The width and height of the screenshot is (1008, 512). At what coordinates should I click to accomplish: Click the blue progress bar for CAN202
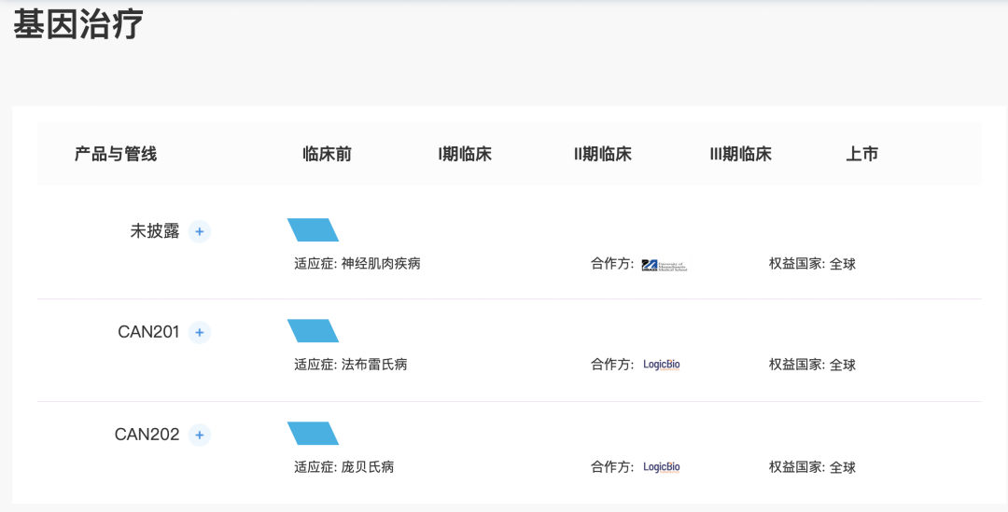click(313, 434)
